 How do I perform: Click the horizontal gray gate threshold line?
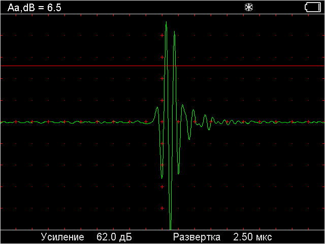[76, 66]
